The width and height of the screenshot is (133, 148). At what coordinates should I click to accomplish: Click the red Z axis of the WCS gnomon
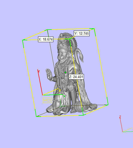coord(40,82)
